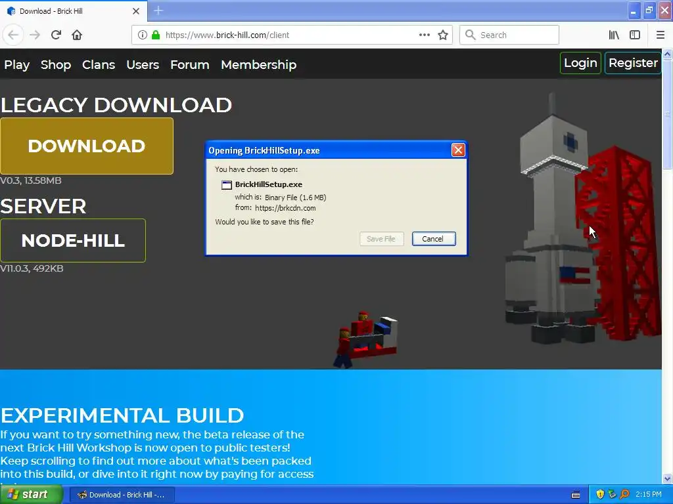Screen dimensions: 673x504
Task: Click page scrollbar down arrow
Action: [x=667, y=478]
